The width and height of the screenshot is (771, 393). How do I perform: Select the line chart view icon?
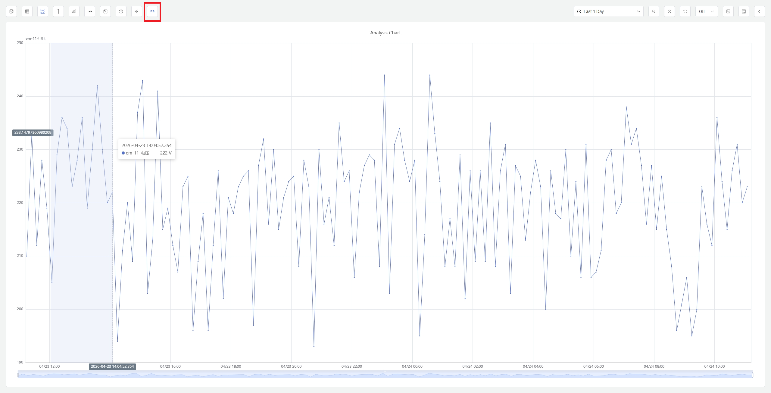click(x=42, y=11)
